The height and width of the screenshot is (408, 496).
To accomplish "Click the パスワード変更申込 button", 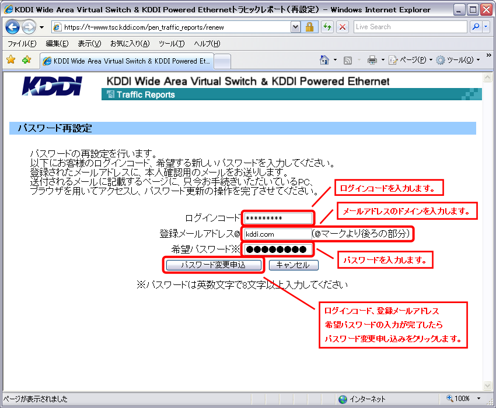I will click(x=214, y=265).
